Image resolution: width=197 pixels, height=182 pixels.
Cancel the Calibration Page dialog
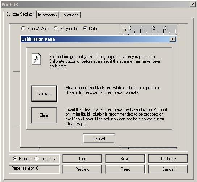(98, 138)
